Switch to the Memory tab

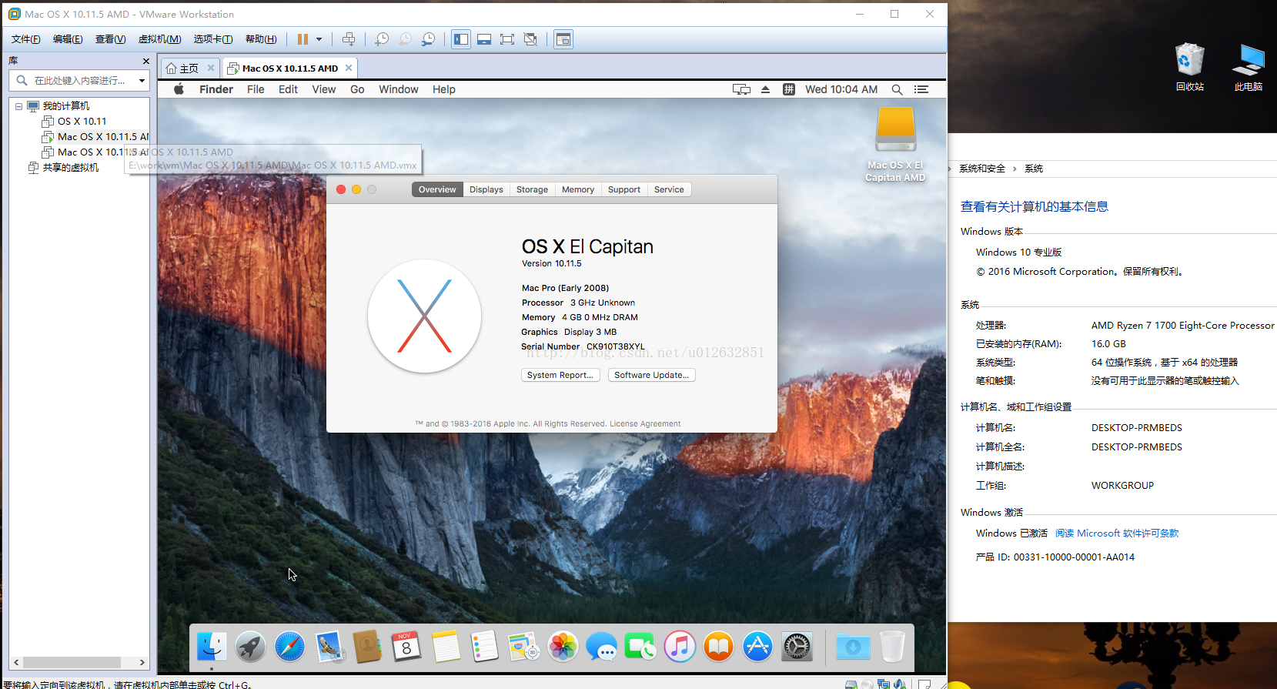point(578,189)
